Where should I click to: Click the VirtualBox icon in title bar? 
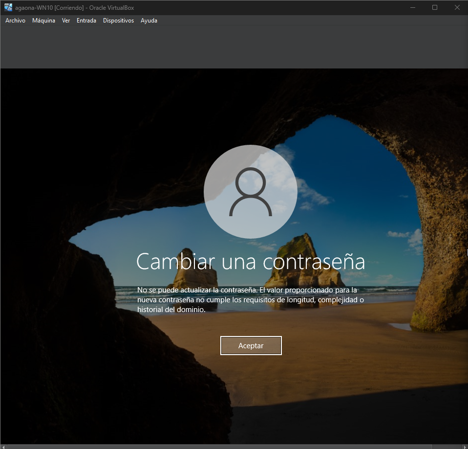8,7
